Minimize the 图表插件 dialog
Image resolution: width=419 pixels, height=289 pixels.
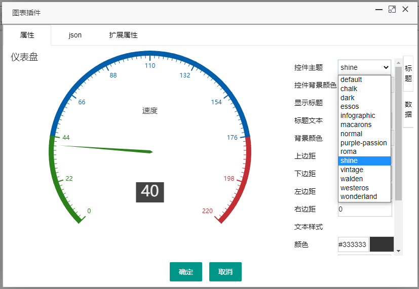(x=378, y=10)
